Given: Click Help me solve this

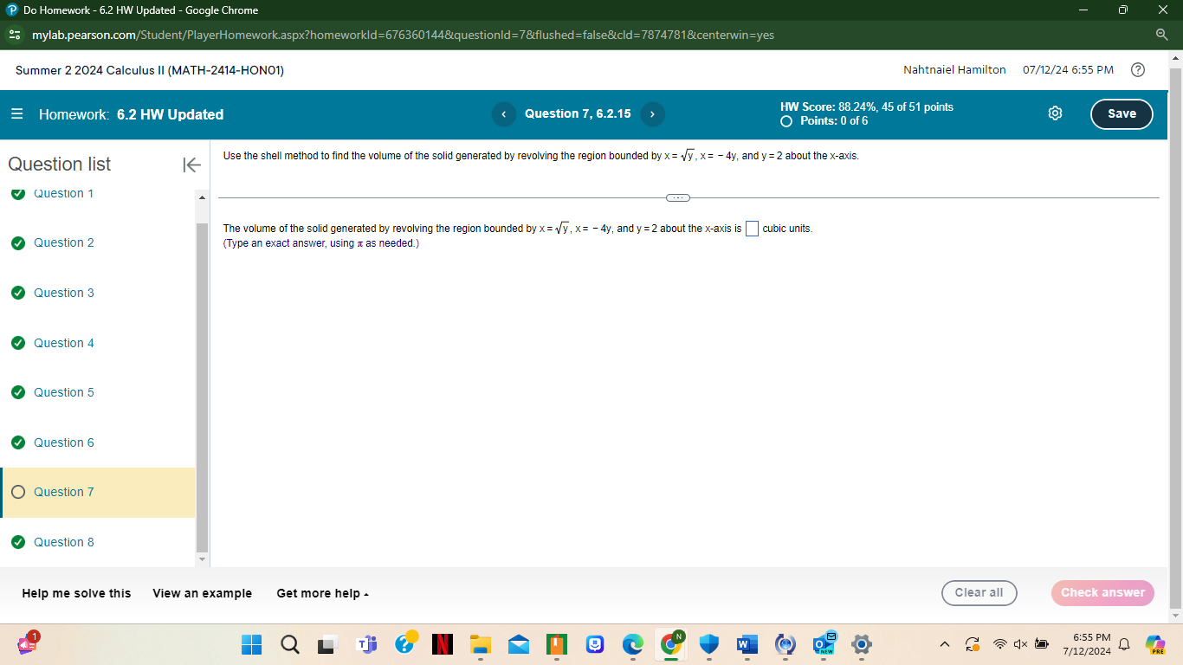Looking at the screenshot, I should pos(75,593).
